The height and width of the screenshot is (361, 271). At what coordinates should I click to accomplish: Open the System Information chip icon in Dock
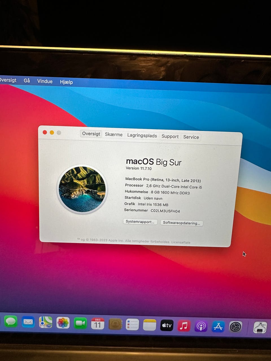coord(260,327)
